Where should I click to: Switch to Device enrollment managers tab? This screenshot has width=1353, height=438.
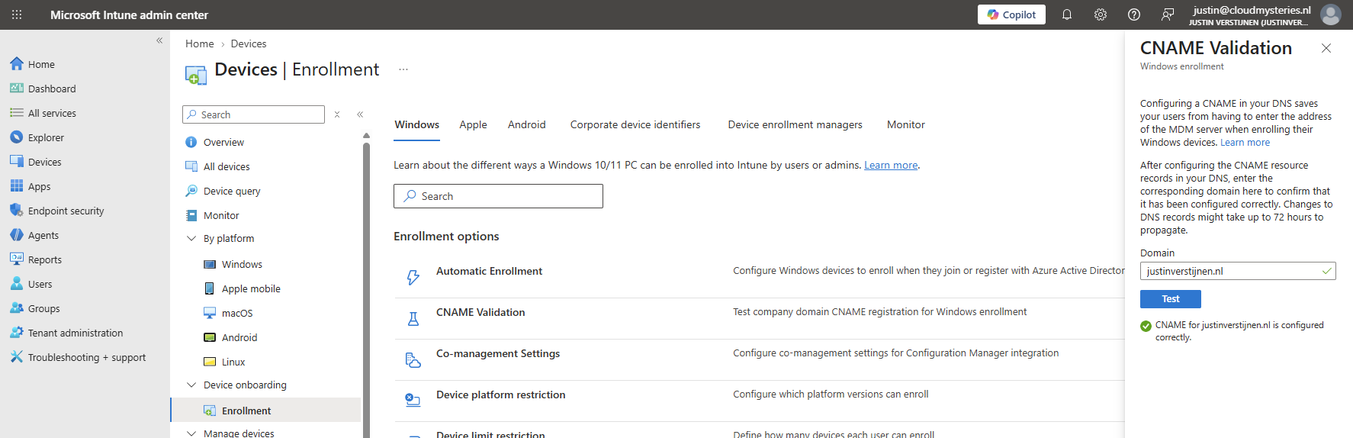[795, 124]
